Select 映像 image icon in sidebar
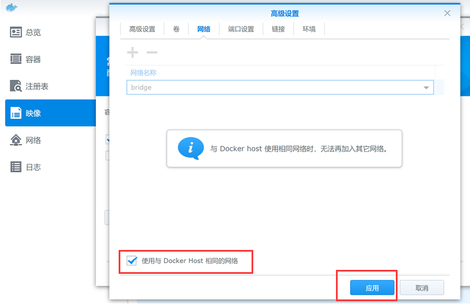Image resolution: width=470 pixels, height=308 pixels. 16,113
